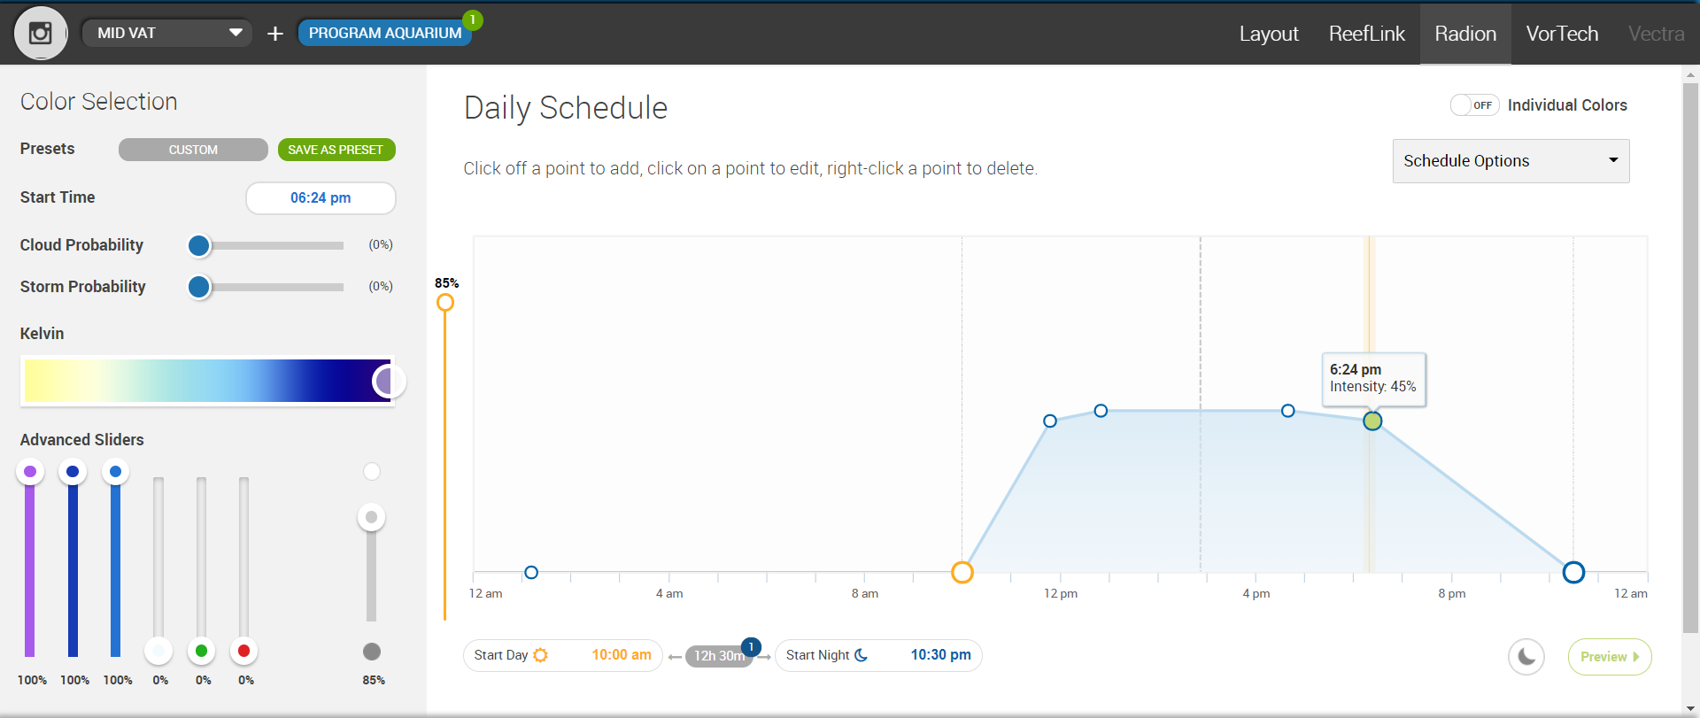The width and height of the screenshot is (1700, 718).
Task: Open the 06:24 pm Start Time picker
Action: [321, 198]
